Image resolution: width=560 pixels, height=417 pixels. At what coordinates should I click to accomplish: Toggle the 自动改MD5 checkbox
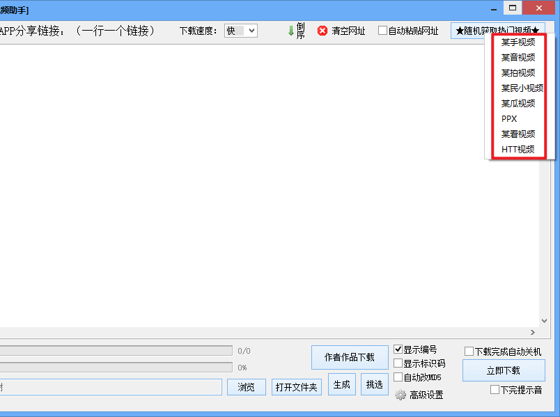click(398, 377)
